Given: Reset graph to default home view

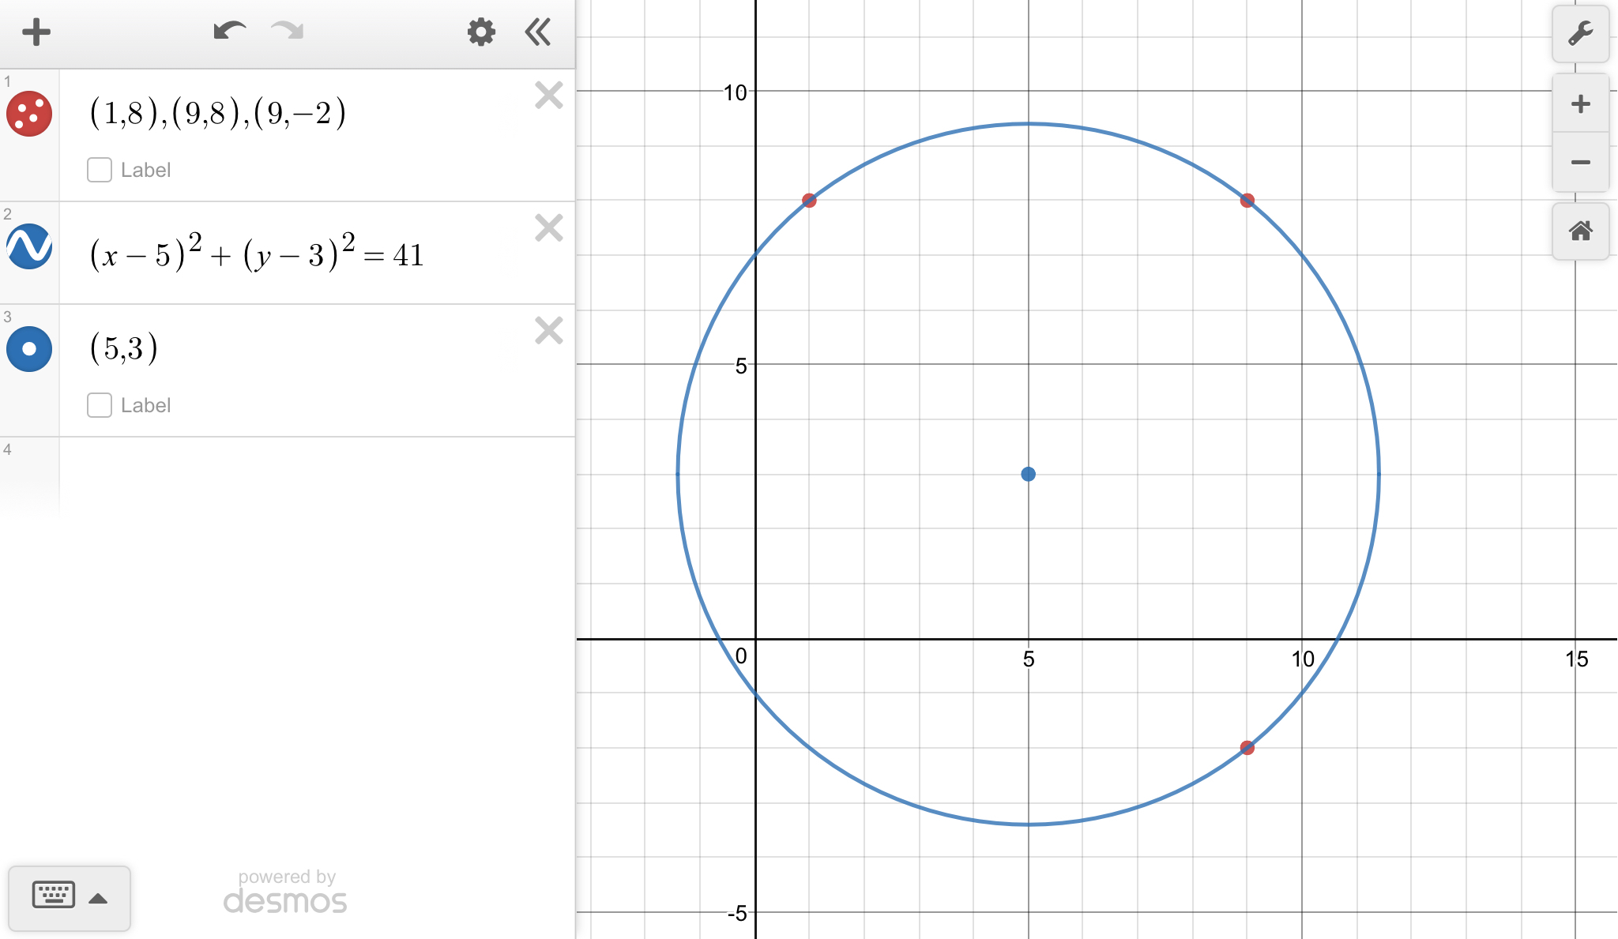Looking at the screenshot, I should click(x=1580, y=231).
